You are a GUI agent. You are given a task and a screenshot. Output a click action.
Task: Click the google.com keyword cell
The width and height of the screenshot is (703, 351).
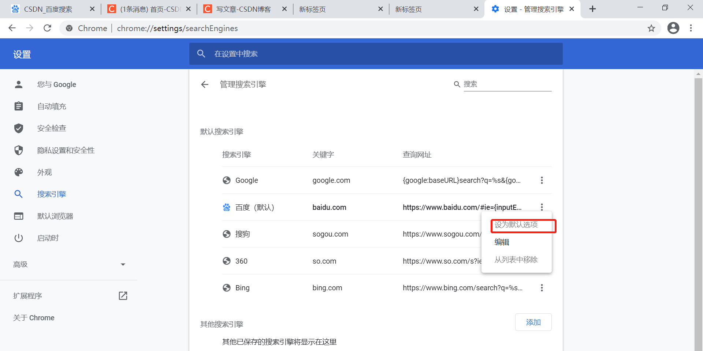(331, 180)
